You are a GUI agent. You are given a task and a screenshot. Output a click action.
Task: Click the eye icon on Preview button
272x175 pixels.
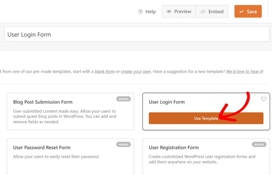pyautogui.click(x=169, y=11)
